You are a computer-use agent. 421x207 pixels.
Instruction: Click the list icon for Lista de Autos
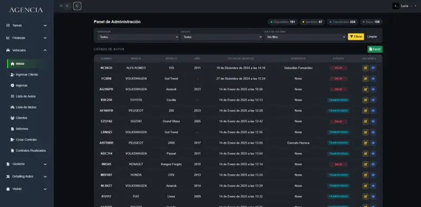pos(12,96)
